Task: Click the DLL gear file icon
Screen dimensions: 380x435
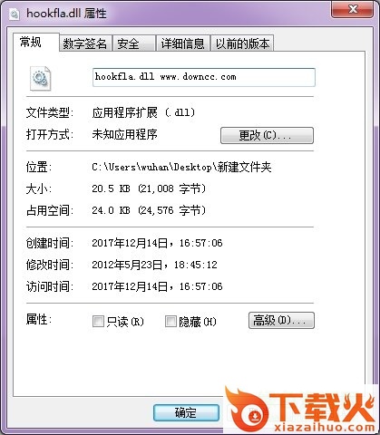Action: point(40,78)
